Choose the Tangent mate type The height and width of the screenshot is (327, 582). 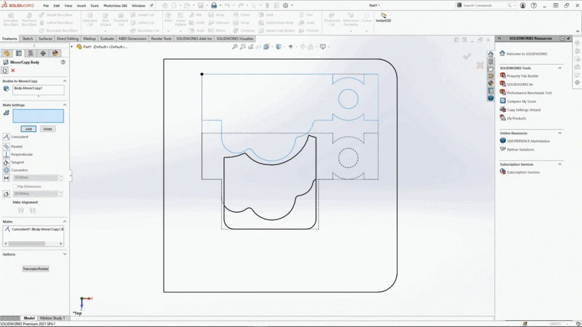(x=6, y=162)
